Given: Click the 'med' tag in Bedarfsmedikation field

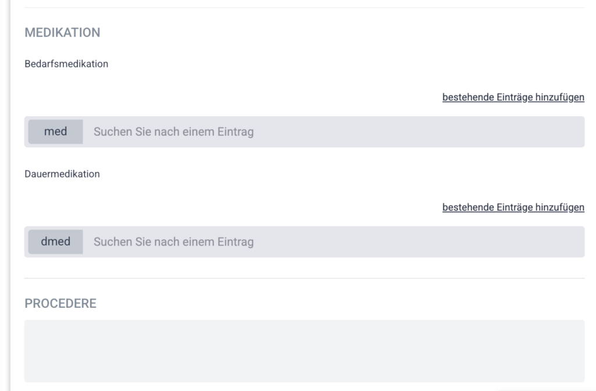Looking at the screenshot, I should tap(56, 131).
